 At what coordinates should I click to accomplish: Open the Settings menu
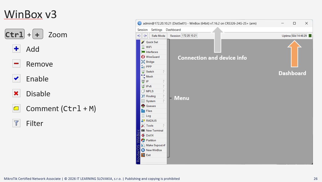(157, 30)
